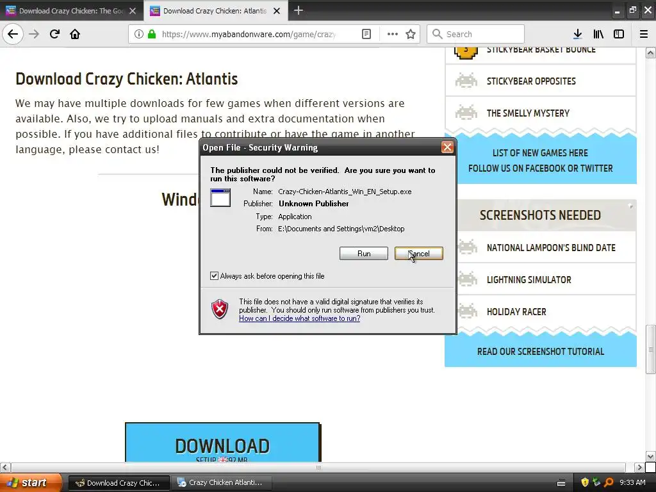
Task: Click the page vertical scrollbar thumb
Action: (650, 349)
